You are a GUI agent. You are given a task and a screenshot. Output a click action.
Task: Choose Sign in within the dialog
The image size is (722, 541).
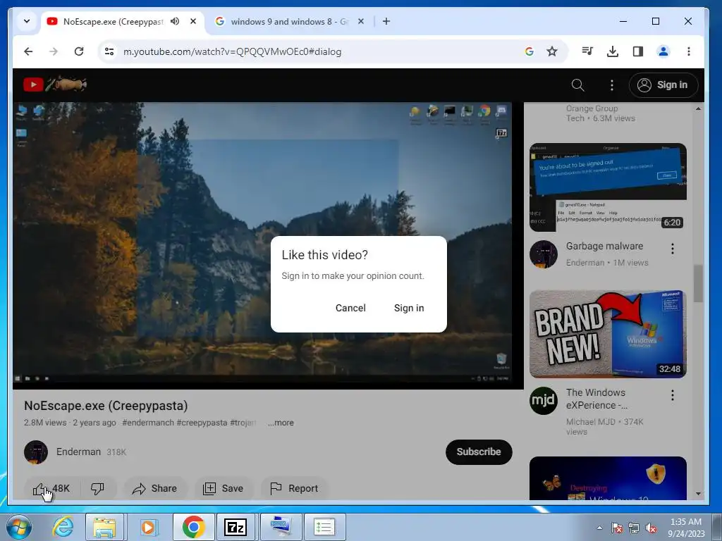tap(409, 309)
